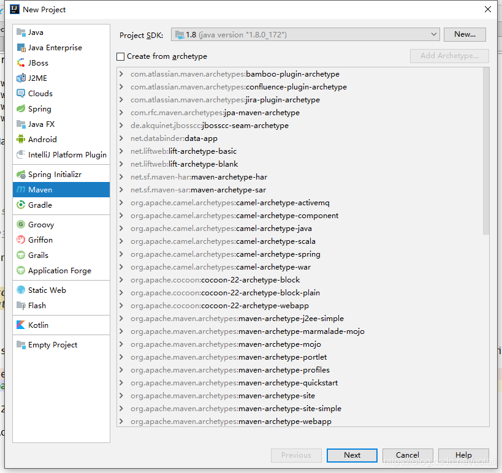Viewport: 502px width, 473px height.
Task: Select the Android robot icon
Action: pyautogui.click(x=21, y=139)
